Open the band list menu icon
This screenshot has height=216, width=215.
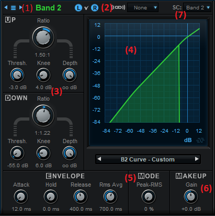13,8
